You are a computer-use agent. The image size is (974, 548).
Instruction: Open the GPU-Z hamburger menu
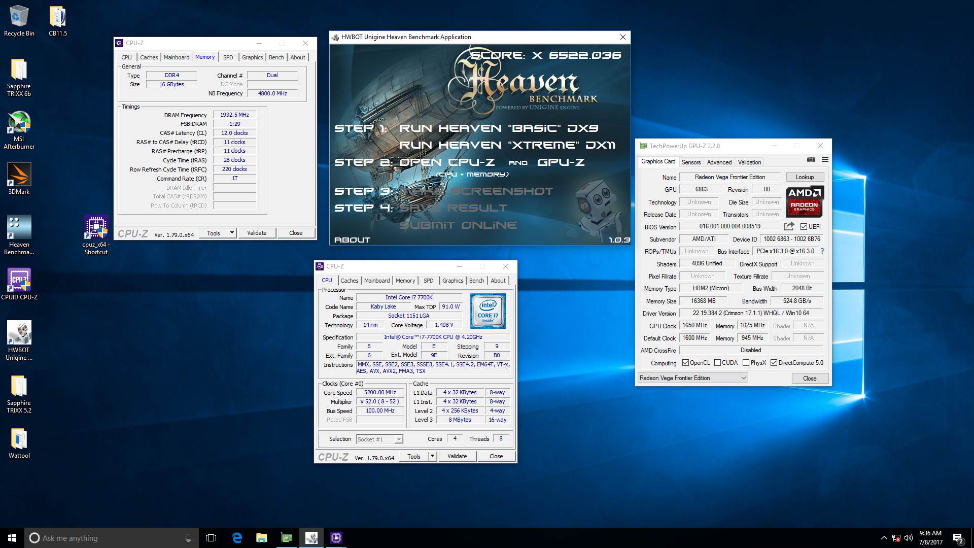click(825, 159)
